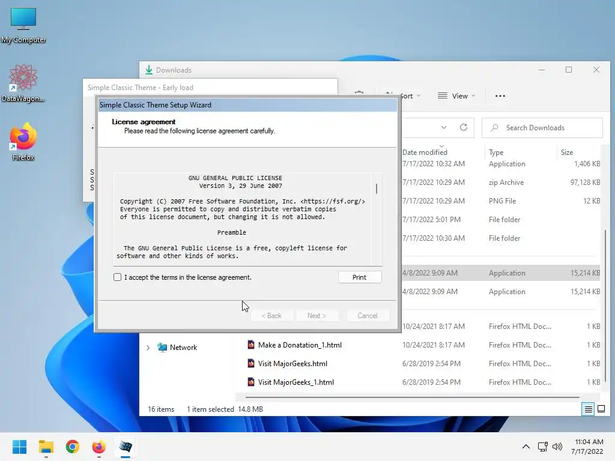The image size is (615, 461).
Task: Sort files by Type column
Action: 496,152
